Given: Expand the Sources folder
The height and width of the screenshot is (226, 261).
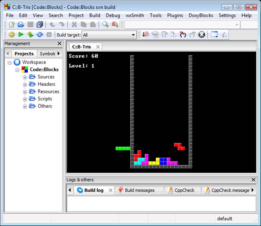Looking at the screenshot, I should (x=25, y=77).
